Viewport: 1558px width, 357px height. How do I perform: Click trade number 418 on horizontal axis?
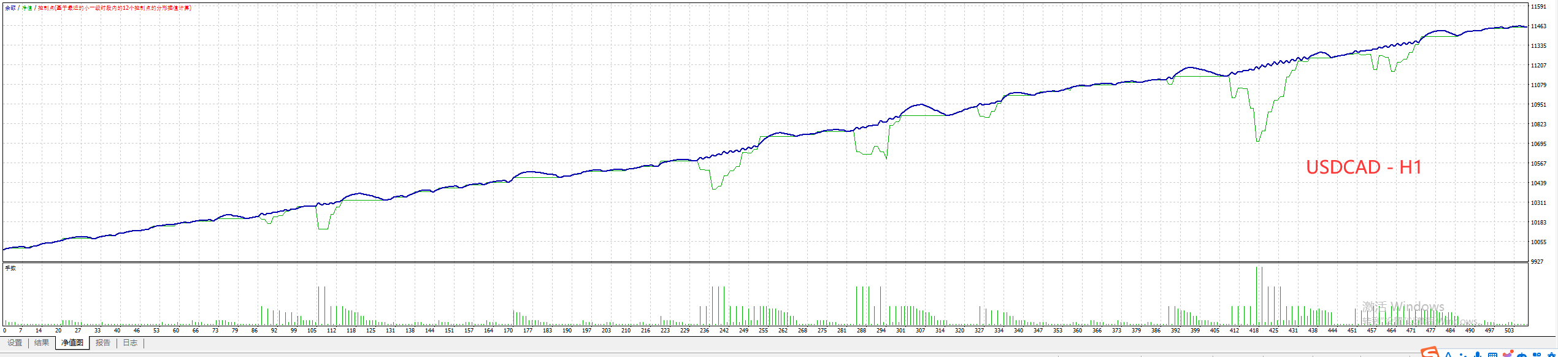pos(1254,331)
